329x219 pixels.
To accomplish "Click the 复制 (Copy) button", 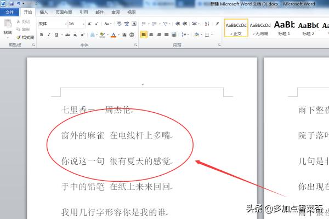I will (23, 30).
